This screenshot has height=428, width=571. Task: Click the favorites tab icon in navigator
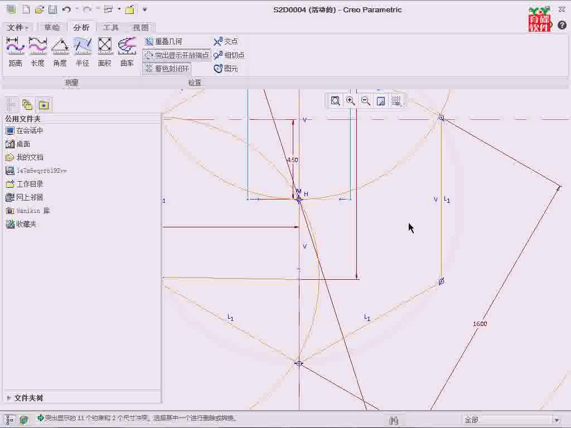[43, 105]
